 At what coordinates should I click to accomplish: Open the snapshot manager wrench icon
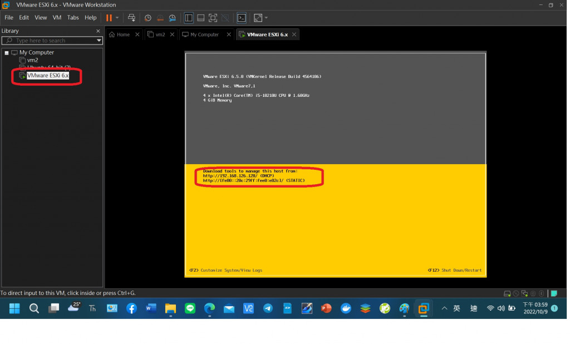173,18
